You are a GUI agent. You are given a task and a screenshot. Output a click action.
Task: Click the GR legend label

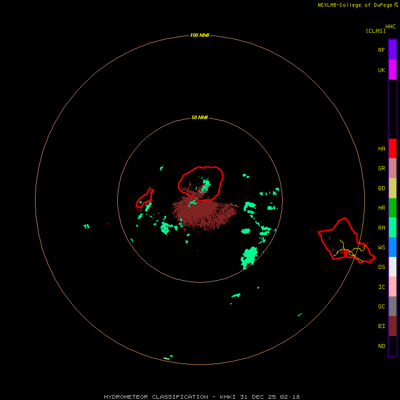(x=382, y=168)
